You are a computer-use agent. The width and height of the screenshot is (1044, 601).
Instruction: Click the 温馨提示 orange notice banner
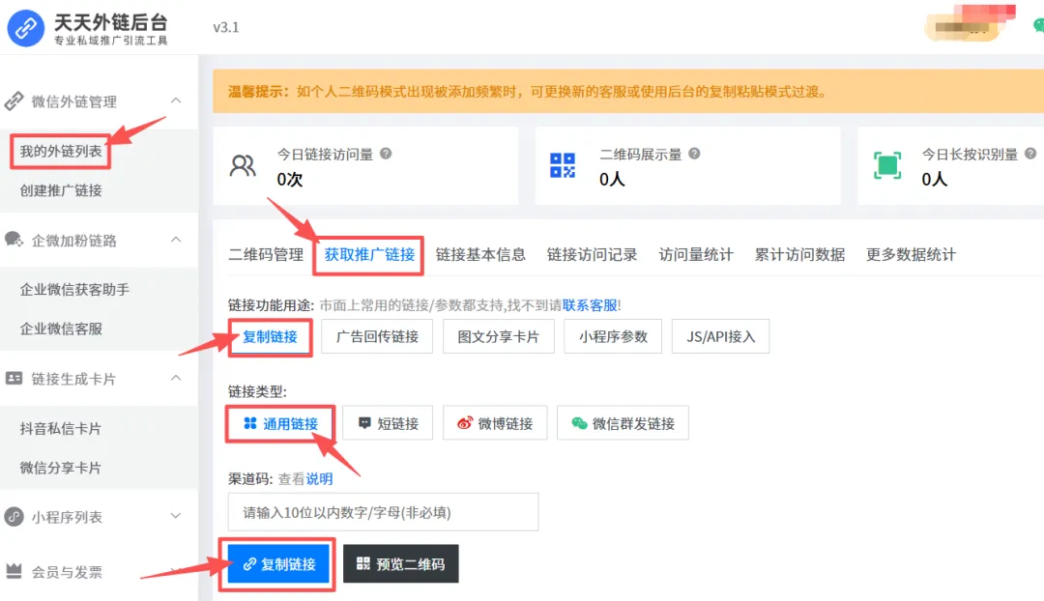click(628, 91)
